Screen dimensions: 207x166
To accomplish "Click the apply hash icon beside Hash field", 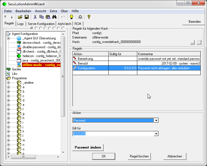I will pos(192,42).
